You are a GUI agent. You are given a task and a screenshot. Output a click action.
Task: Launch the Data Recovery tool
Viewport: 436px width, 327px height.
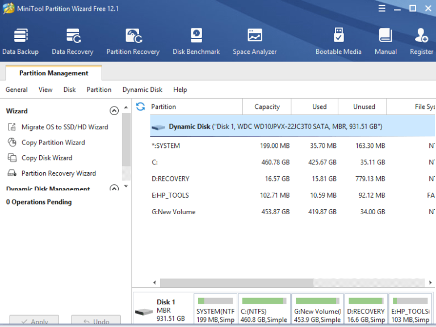73,41
